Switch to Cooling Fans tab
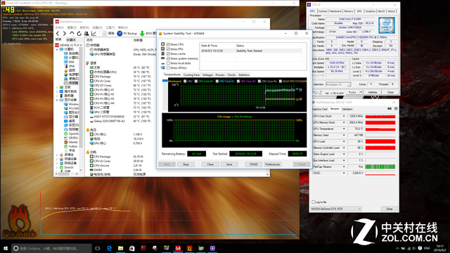450x253 pixels. tap(191, 75)
